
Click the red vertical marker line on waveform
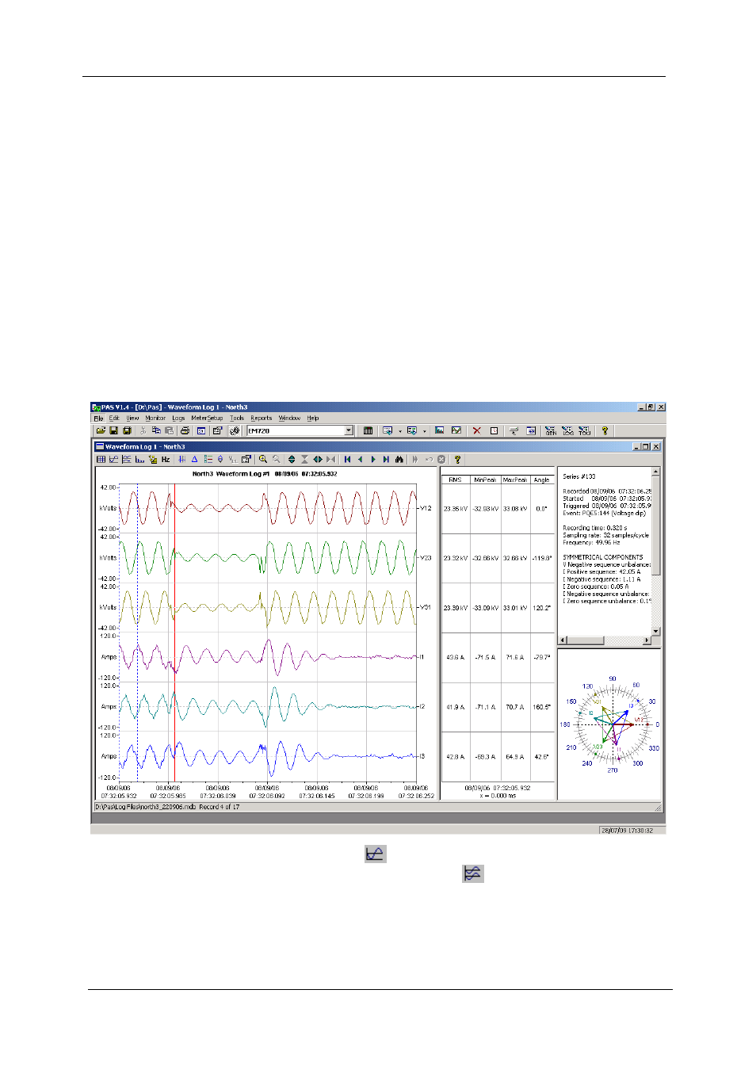174,634
